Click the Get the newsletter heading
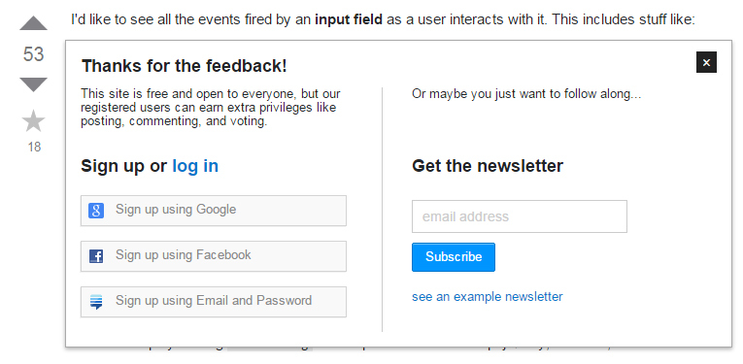Image resolution: width=743 pixels, height=364 pixels. (x=488, y=166)
